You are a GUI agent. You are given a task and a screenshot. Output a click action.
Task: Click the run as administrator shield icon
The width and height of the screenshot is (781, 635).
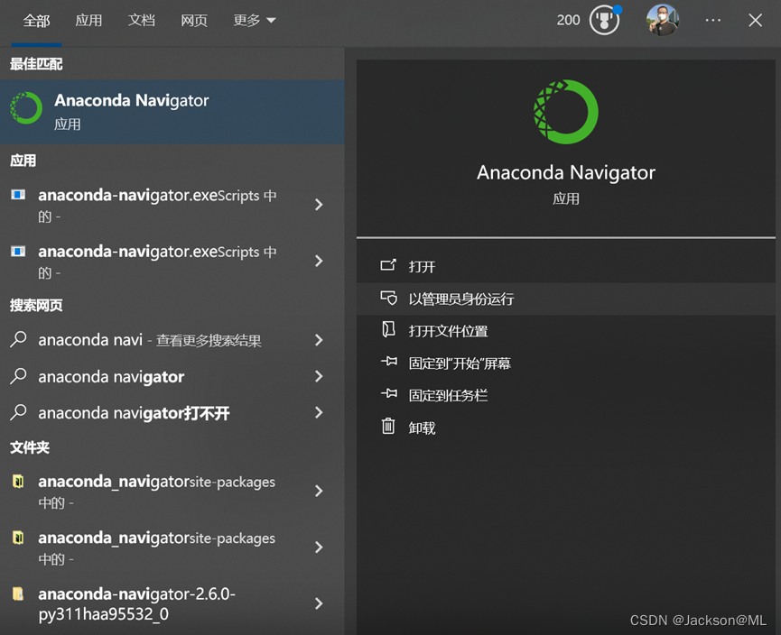point(388,298)
